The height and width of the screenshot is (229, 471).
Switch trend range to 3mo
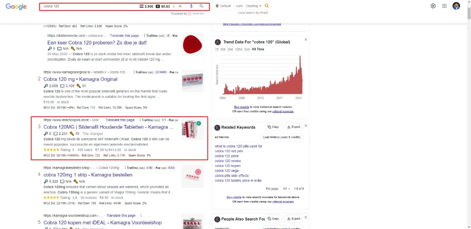pyautogui.click(x=230, y=49)
